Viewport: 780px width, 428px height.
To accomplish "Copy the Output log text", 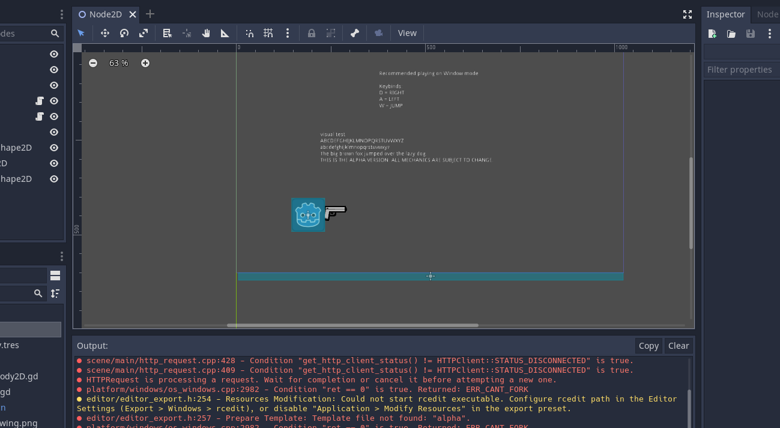I will click(x=648, y=346).
